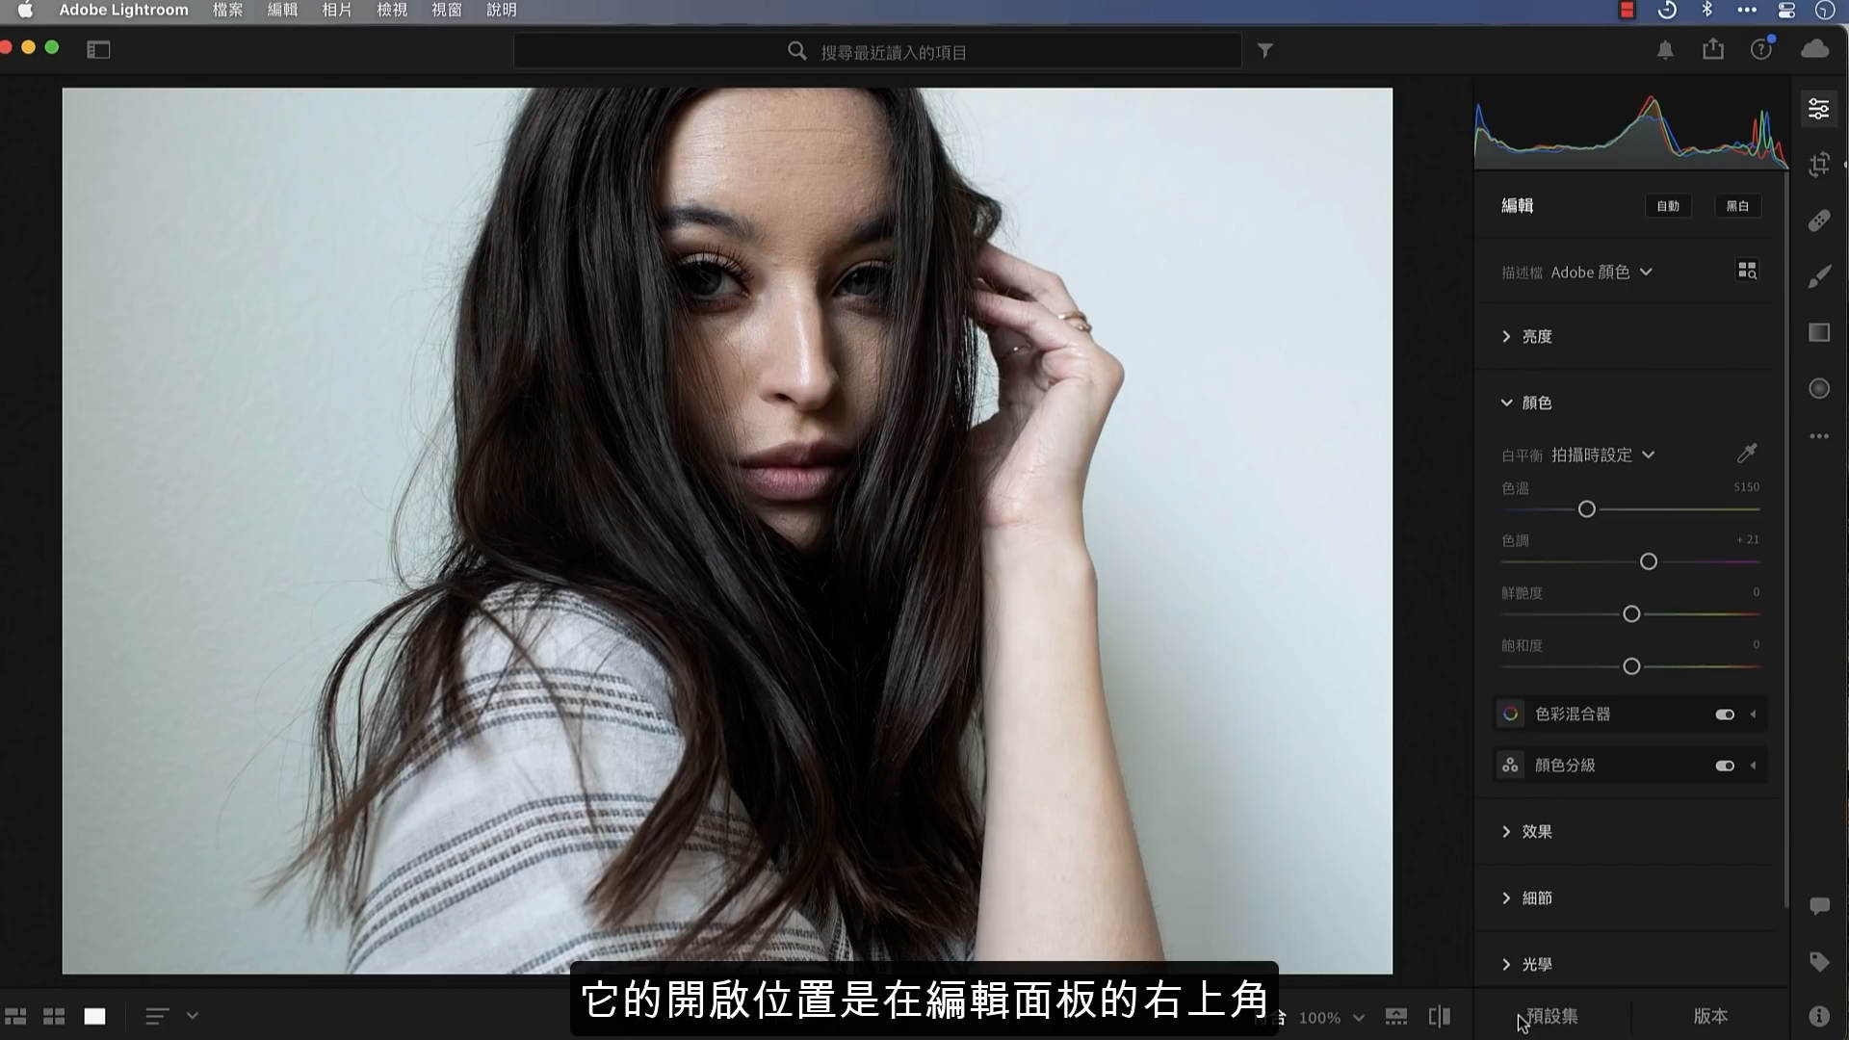Toggle the 色彩混合器 switch off

point(1725,714)
